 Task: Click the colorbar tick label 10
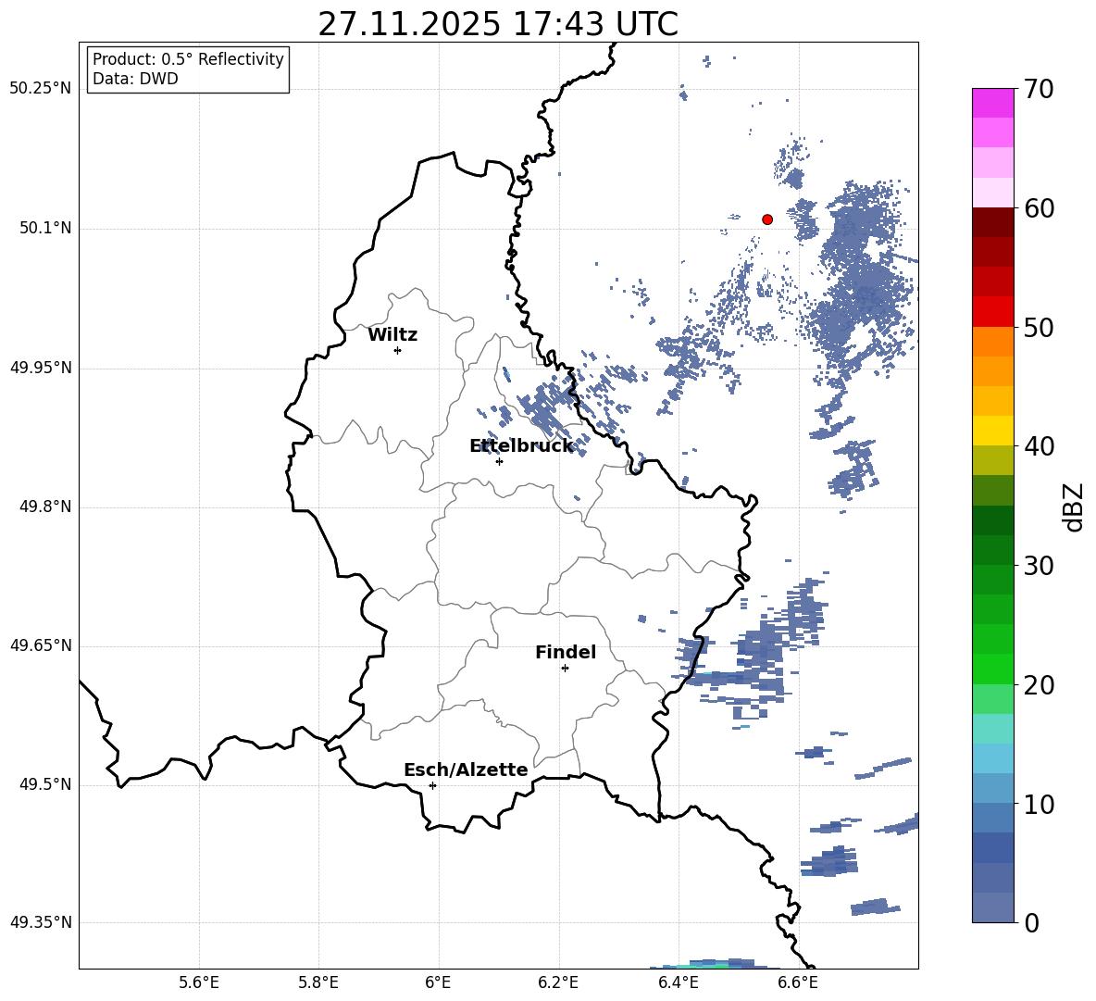(1039, 805)
